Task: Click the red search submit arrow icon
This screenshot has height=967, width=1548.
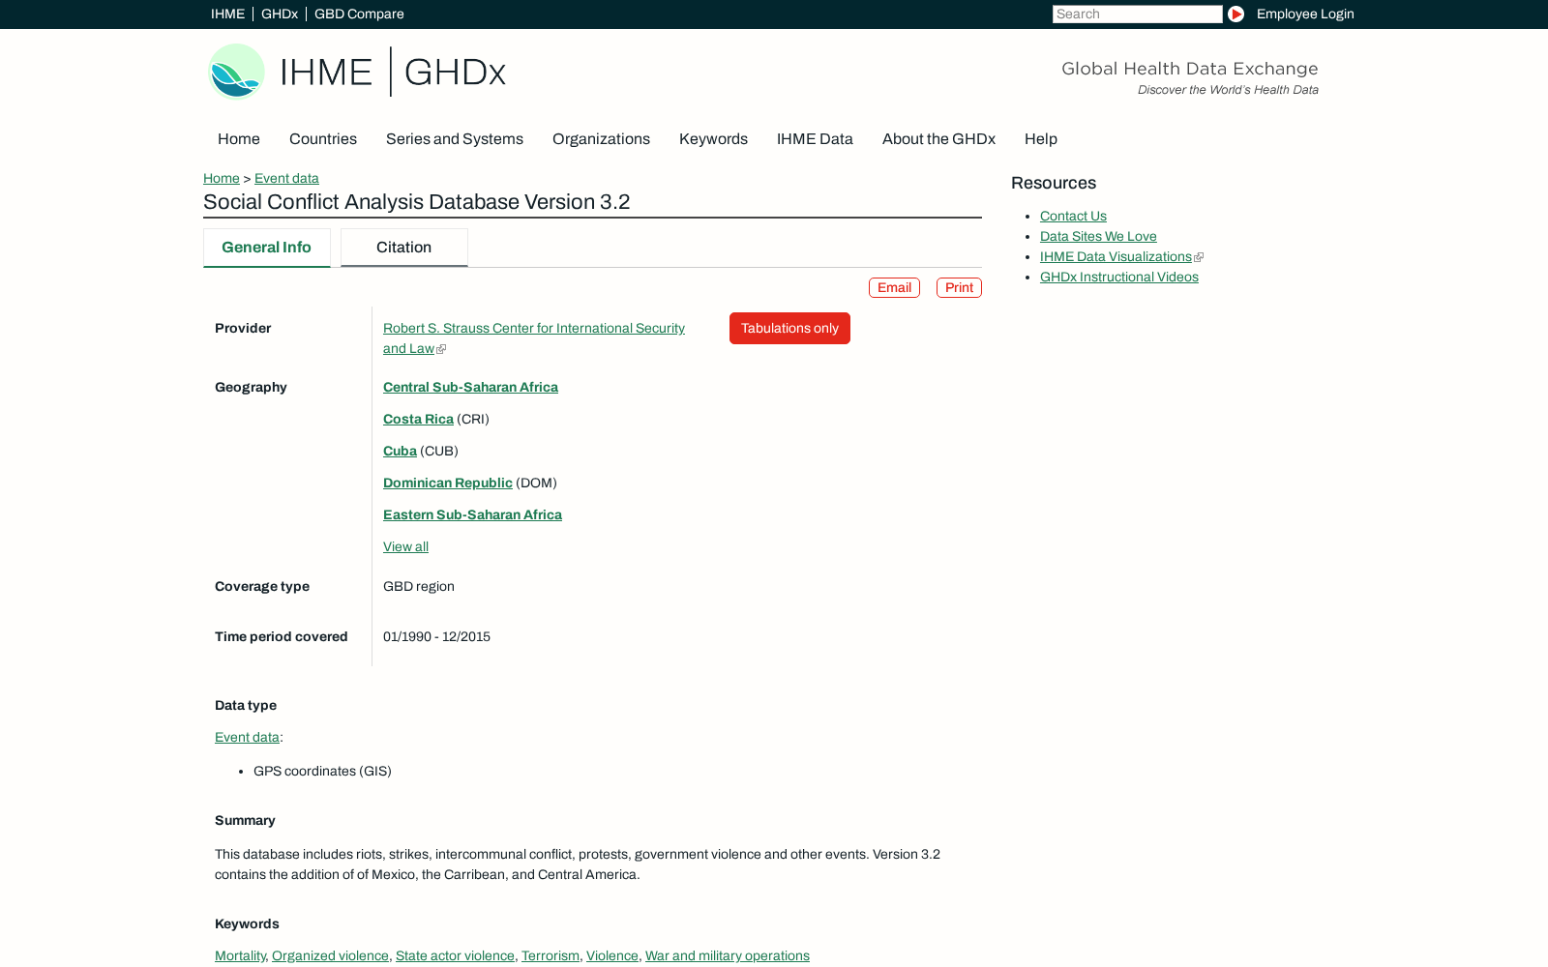Action: (1235, 15)
